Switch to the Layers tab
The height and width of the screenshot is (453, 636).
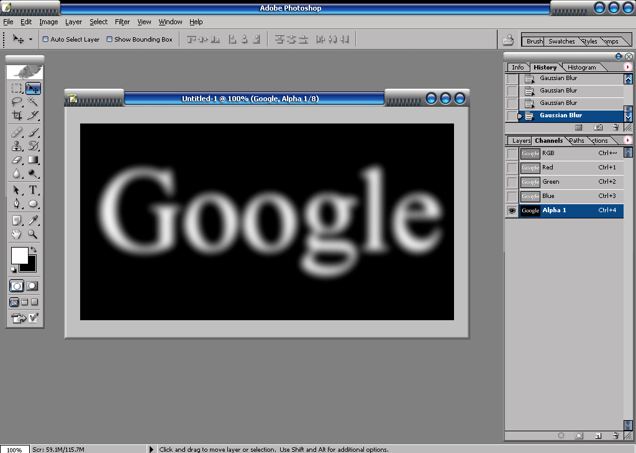coord(521,141)
